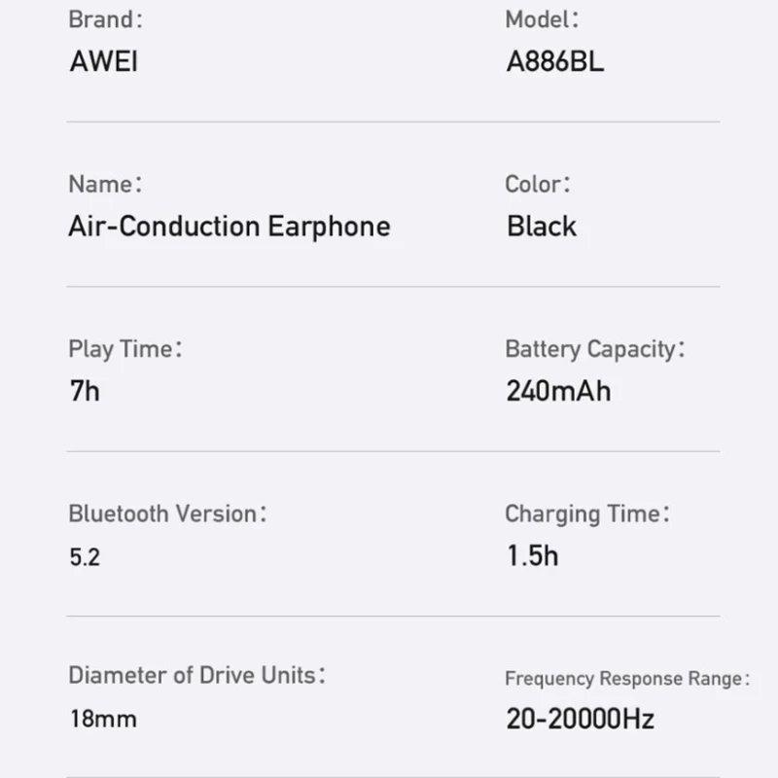The image size is (778, 778).
Task: Click the Model label
Action: tap(542, 19)
